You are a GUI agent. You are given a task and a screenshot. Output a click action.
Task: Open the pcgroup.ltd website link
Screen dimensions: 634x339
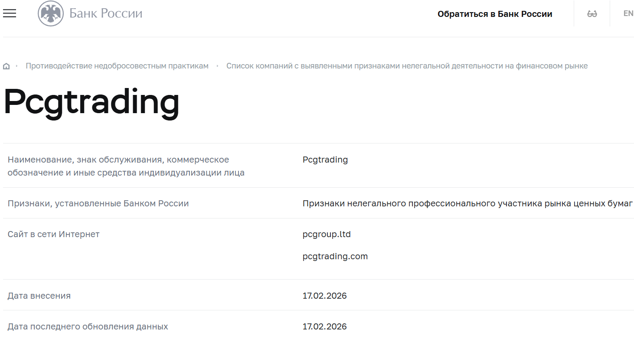(x=326, y=234)
